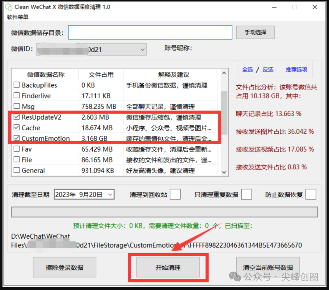Check the File checkbox
Viewport: 329px width, 290px height.
coord(16,159)
